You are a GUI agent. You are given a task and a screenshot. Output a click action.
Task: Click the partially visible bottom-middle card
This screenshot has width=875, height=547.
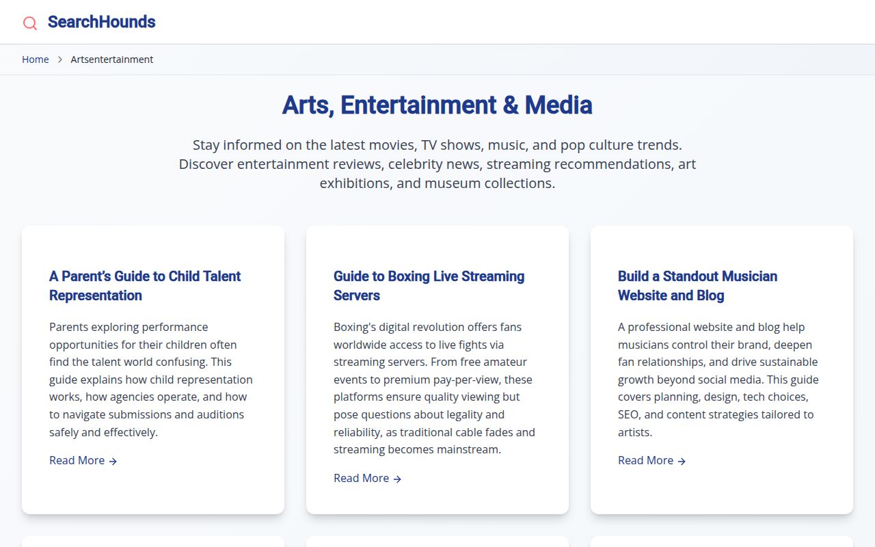pos(437,542)
